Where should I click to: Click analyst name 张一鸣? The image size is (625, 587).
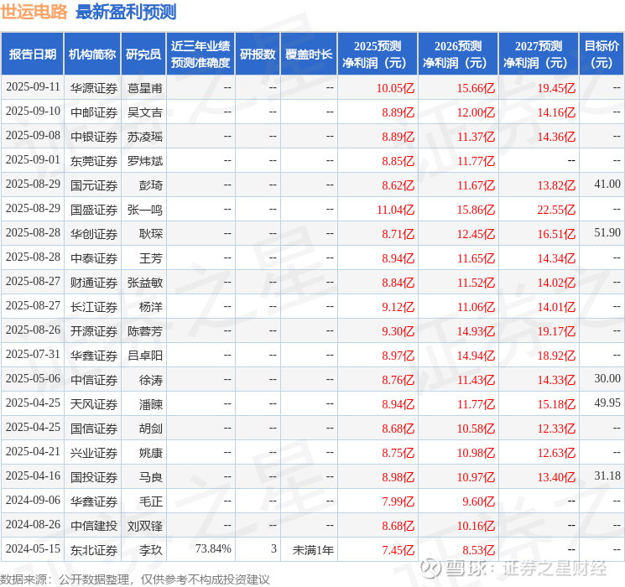144,210
